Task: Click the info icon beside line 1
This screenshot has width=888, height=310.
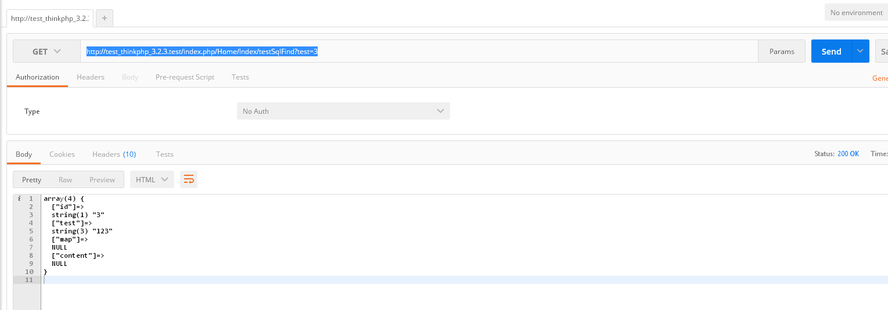Action: point(19,199)
